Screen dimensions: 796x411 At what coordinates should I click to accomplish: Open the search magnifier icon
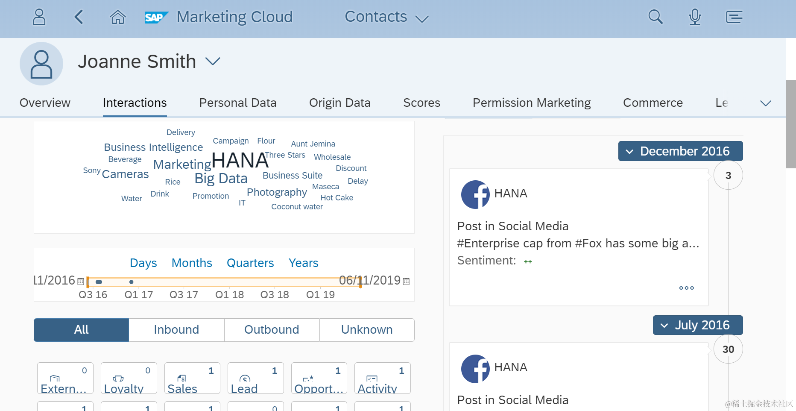click(655, 17)
